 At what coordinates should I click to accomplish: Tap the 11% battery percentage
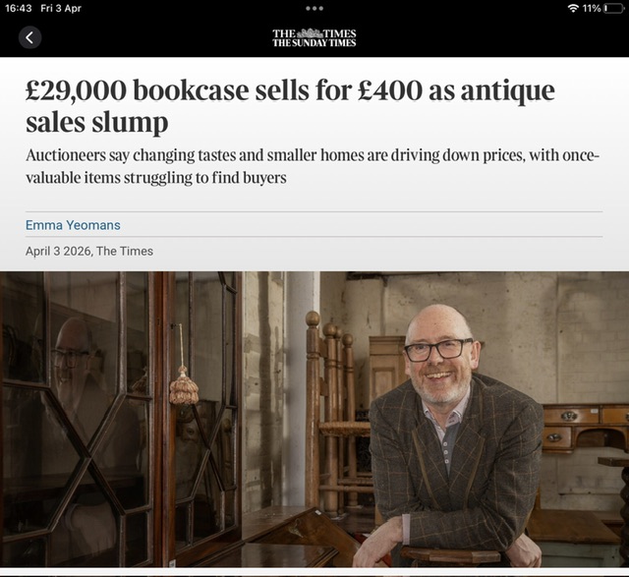click(592, 9)
